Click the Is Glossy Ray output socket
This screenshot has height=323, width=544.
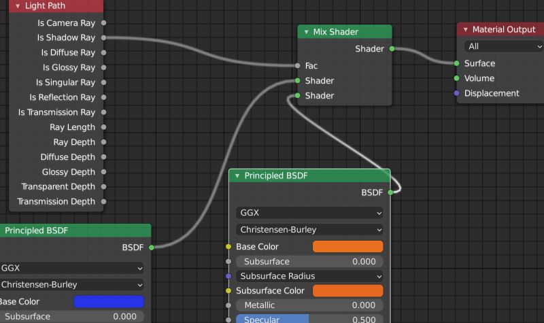tap(103, 67)
